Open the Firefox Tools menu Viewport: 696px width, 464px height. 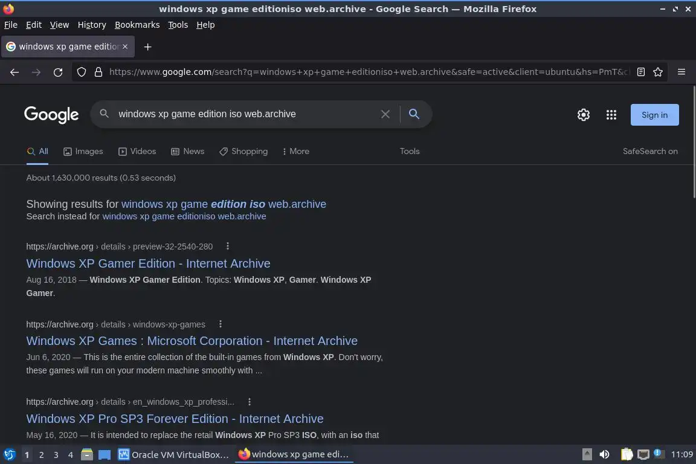tap(178, 25)
